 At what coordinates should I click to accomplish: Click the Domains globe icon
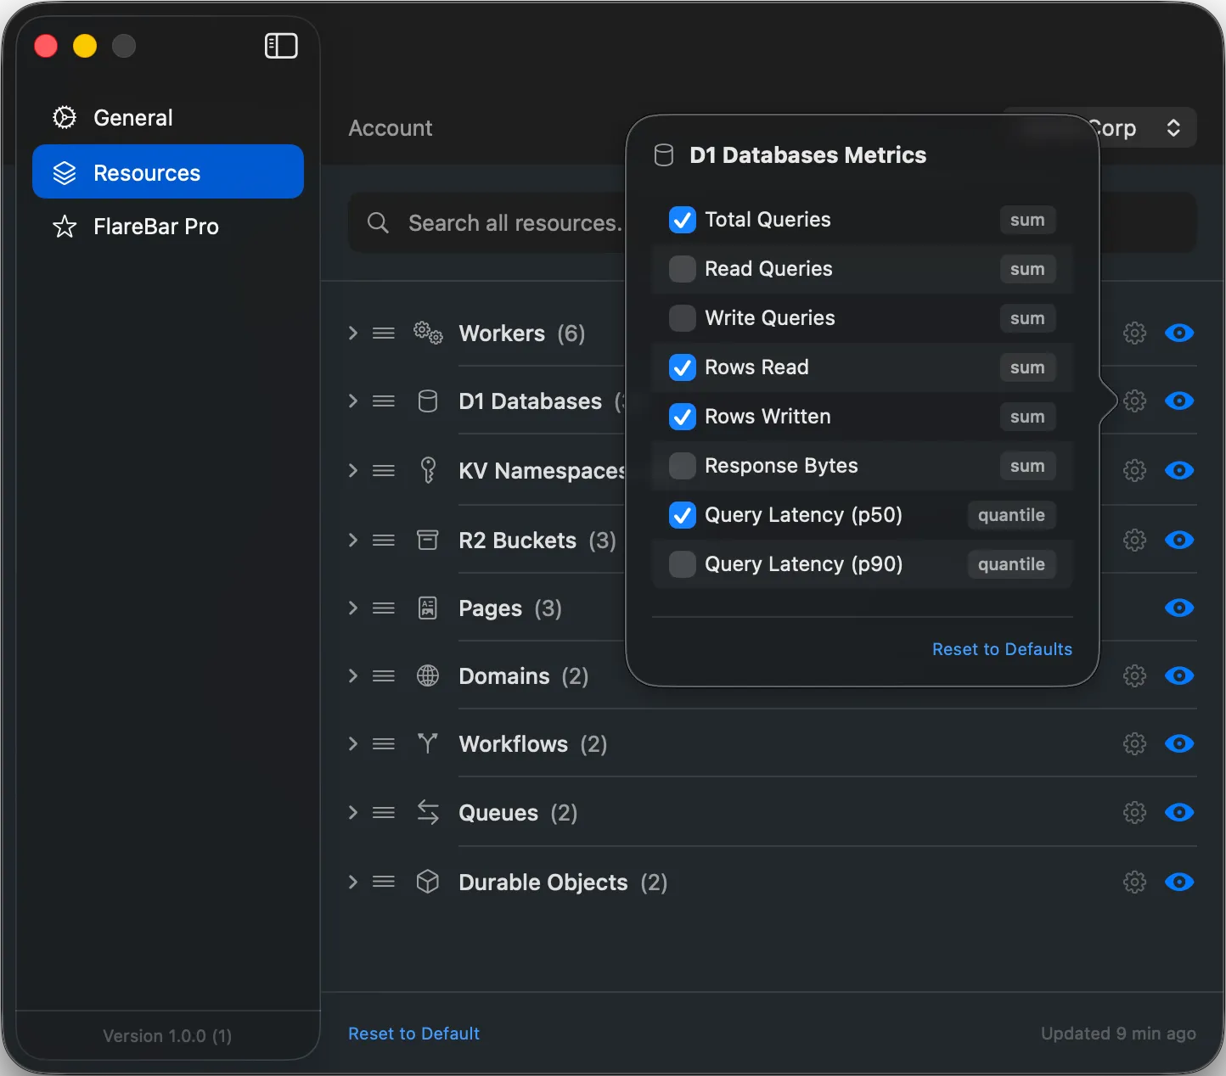[x=428, y=675]
